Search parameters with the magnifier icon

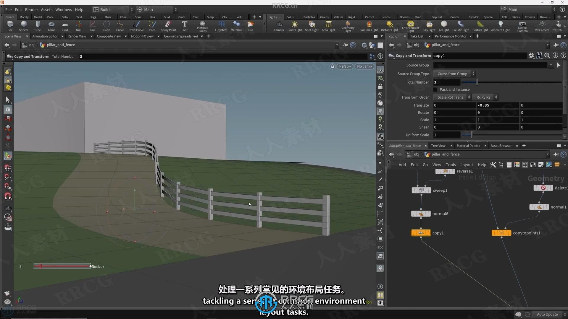coord(547,56)
